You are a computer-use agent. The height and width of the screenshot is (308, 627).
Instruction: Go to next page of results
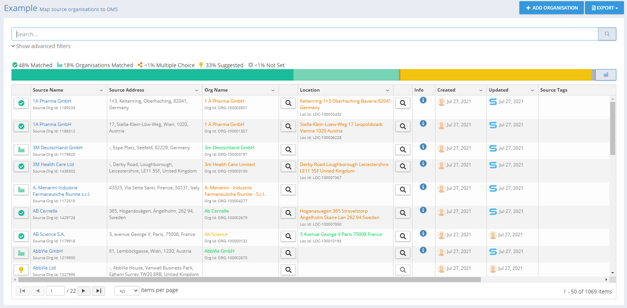84,291
